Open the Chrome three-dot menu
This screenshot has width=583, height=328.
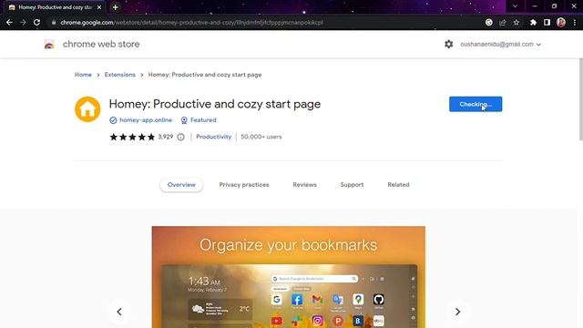(575, 22)
